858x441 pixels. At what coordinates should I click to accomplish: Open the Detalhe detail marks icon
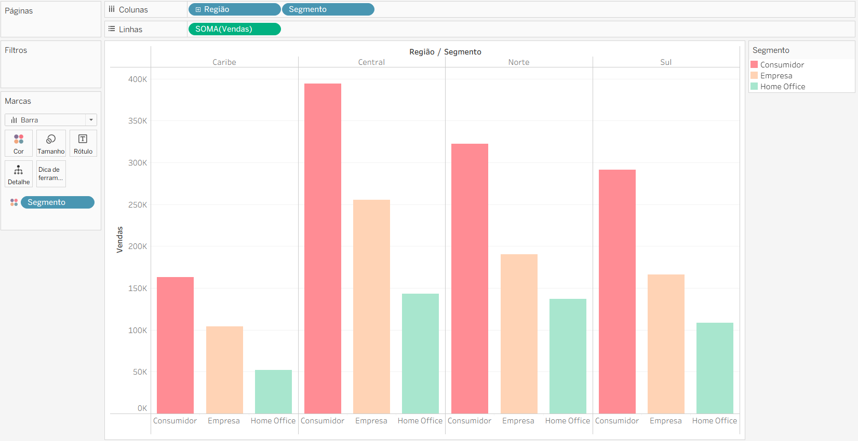coord(19,174)
